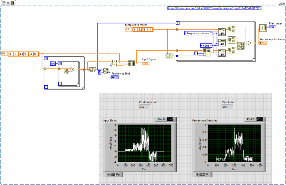Select pan hand tool under Percentage Similarity graph
The width and height of the screenshot is (286, 185).
click(x=207, y=175)
